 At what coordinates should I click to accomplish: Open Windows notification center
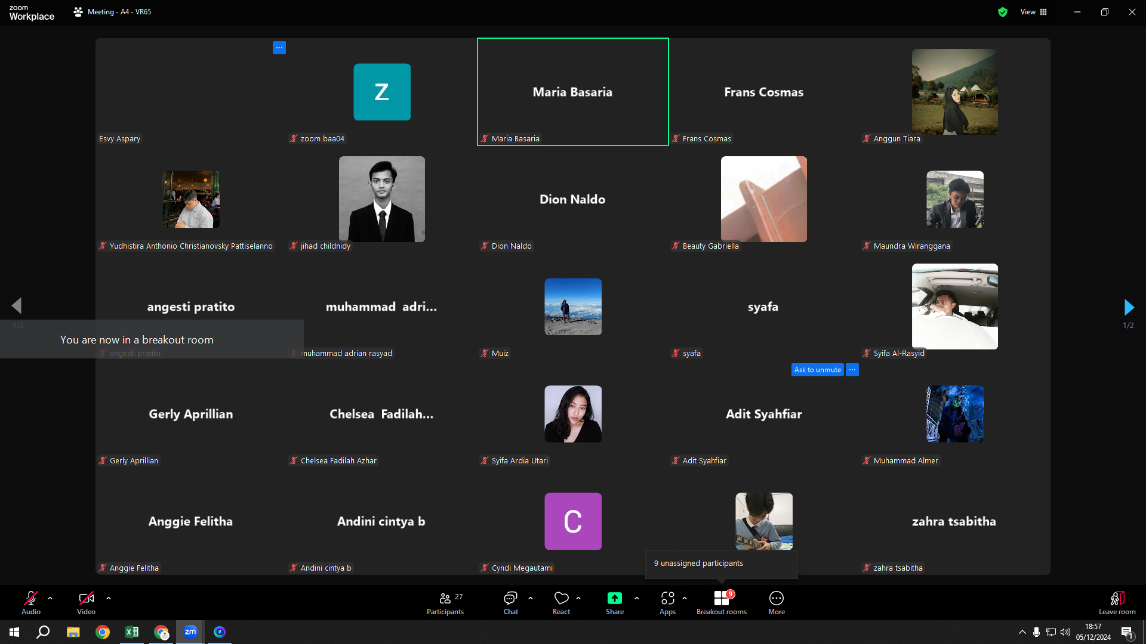point(1127,632)
